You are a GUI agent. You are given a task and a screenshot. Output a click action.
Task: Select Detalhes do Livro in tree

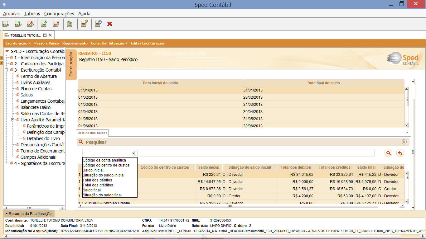coord(43,138)
